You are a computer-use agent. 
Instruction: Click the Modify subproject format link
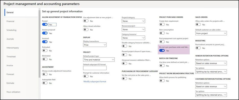(x=95, y=81)
